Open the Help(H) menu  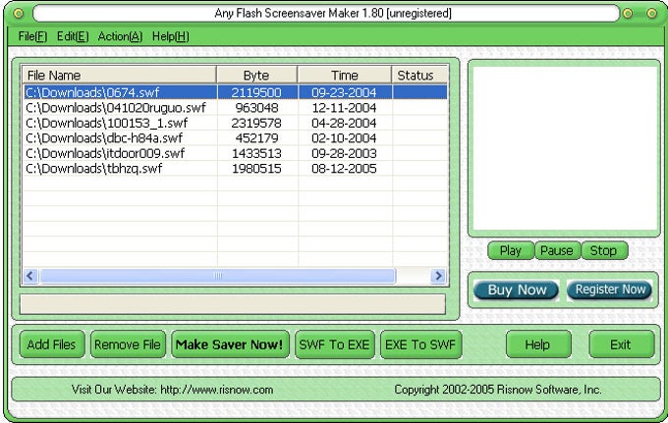[x=170, y=36]
